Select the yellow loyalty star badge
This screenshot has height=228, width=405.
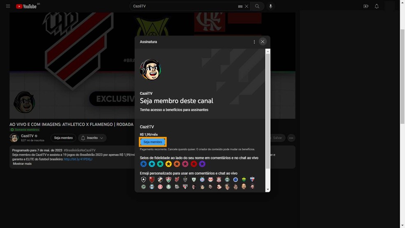169,164
